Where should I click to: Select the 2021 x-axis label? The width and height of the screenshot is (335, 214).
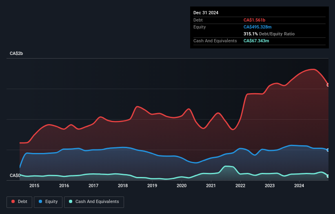point(211,186)
